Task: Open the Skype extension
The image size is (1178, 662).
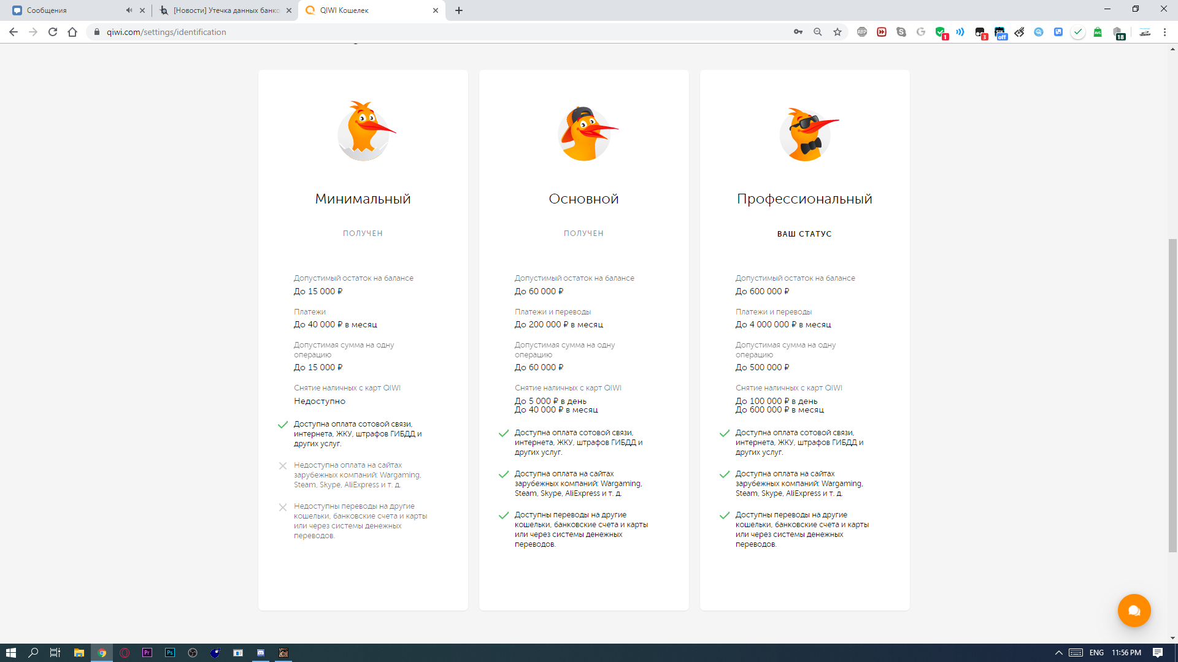Action: pos(901,32)
